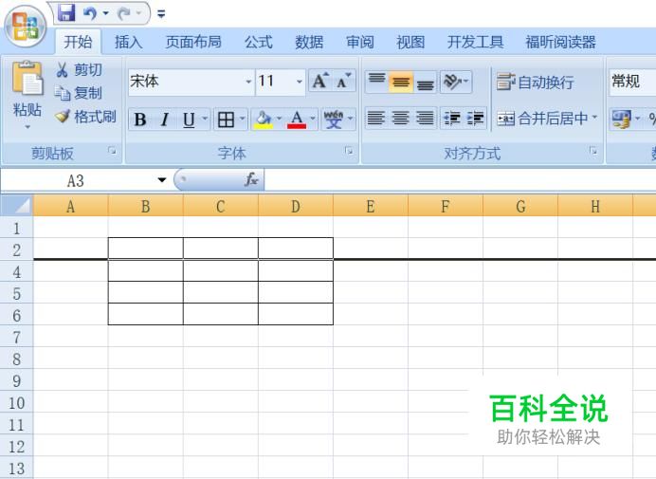Toggle bold formatting

[x=140, y=120]
